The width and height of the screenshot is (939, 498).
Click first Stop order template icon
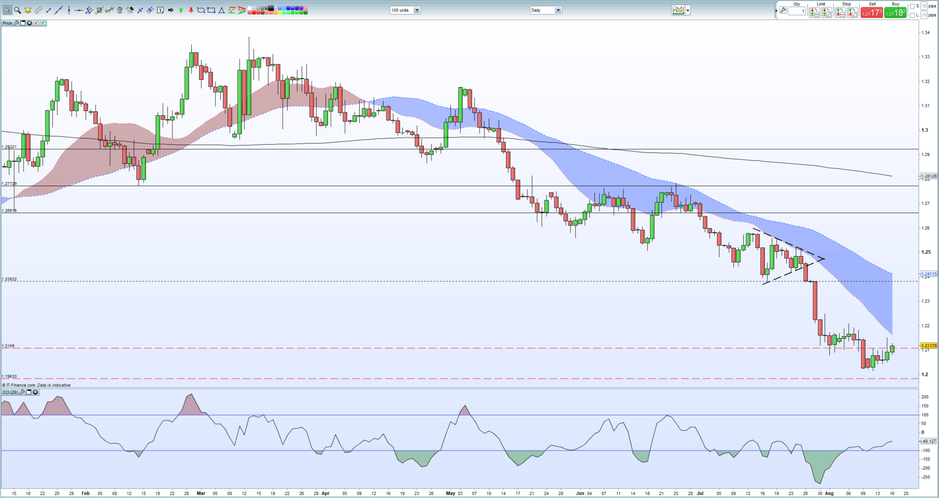coord(840,12)
